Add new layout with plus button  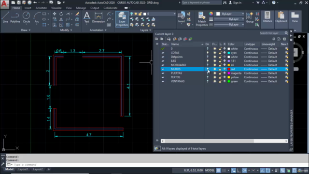tap(49, 169)
